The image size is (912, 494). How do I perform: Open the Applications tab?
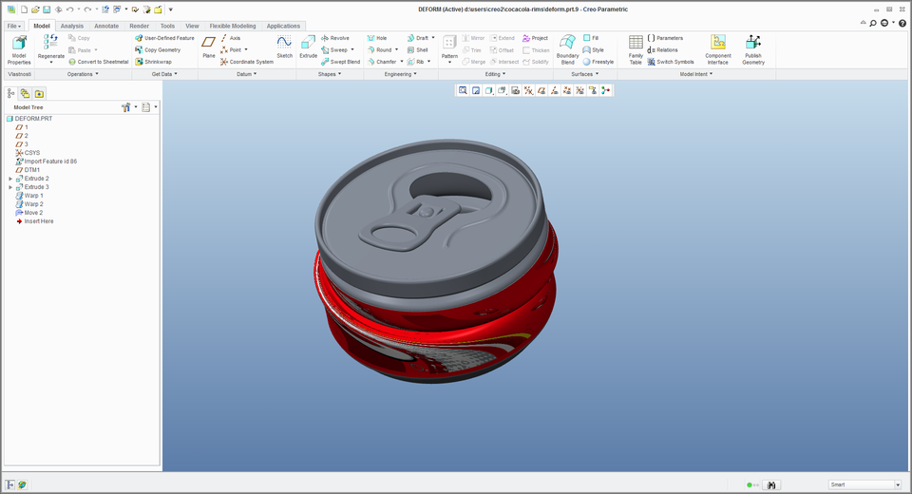(283, 27)
